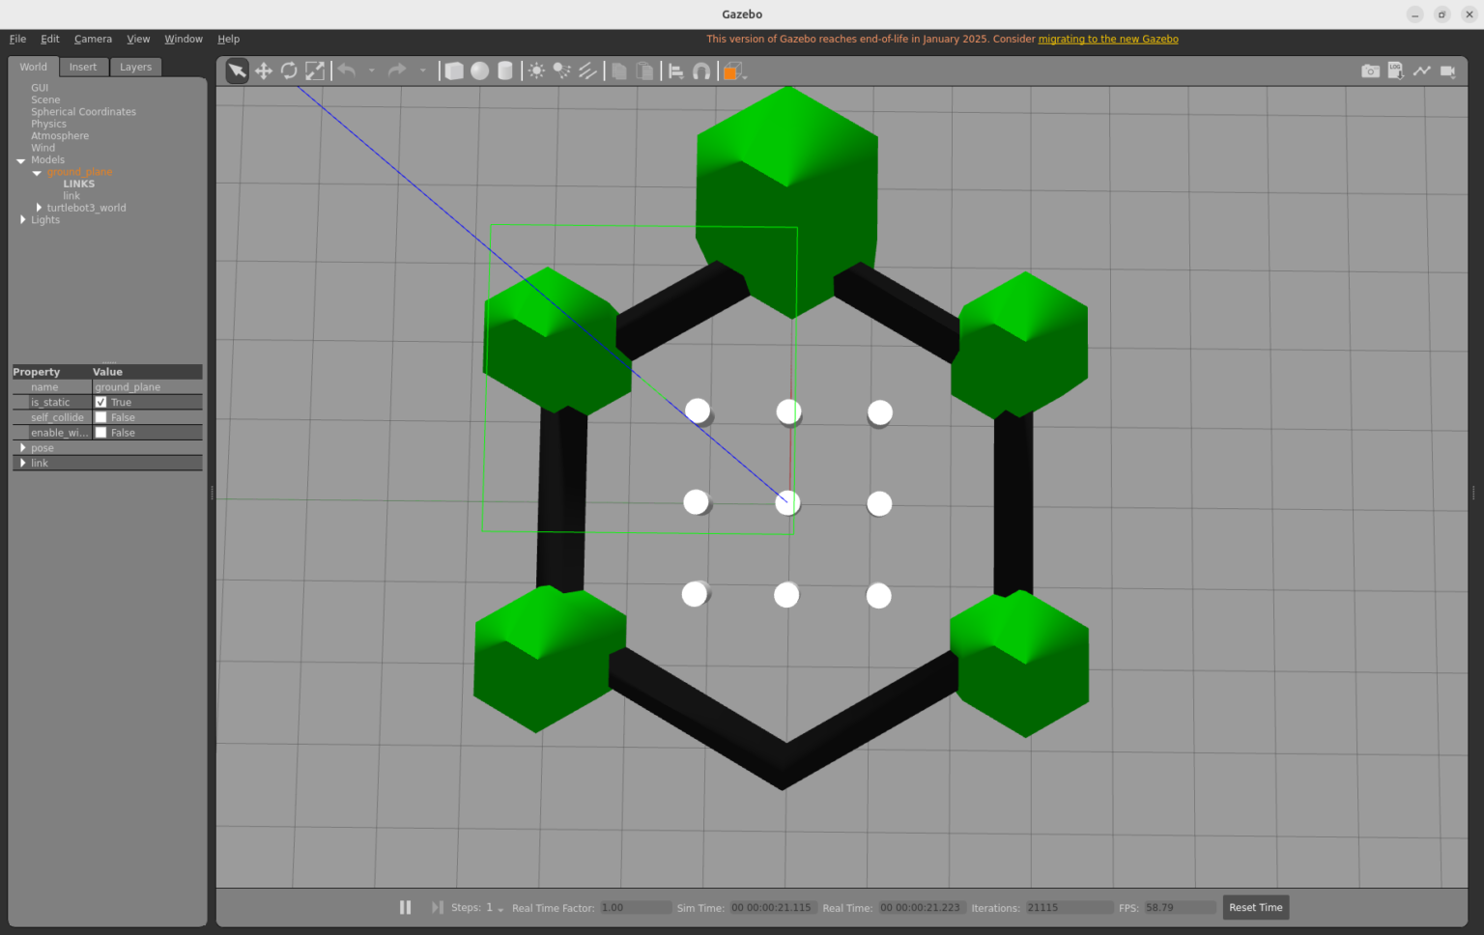Click the Reset Time button
This screenshot has height=935, width=1484.
click(1255, 907)
